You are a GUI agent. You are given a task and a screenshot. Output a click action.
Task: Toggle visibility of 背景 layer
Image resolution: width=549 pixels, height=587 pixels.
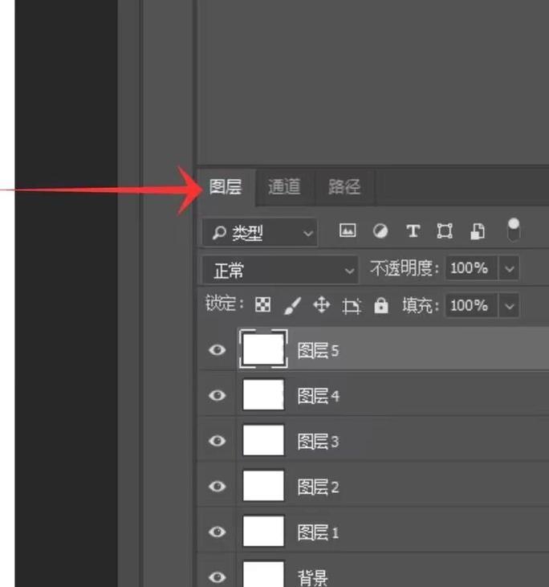coord(217,577)
